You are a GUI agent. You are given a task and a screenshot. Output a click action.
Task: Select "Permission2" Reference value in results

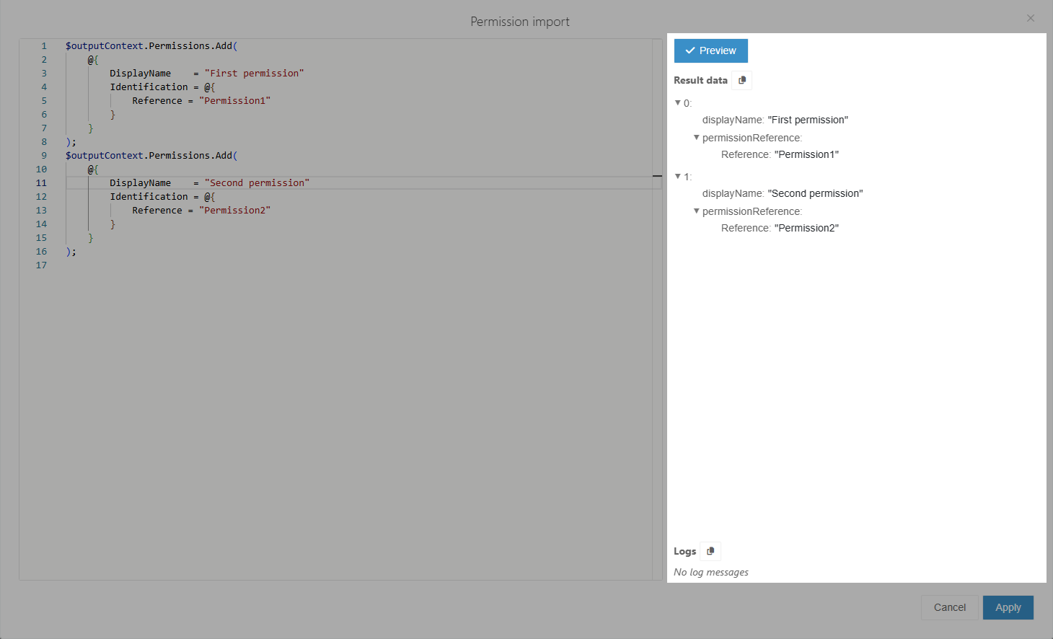806,228
